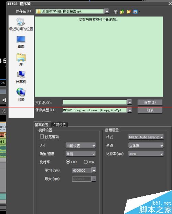
Task: Switch to the 基本设置 tab
Action: [x=42, y=125]
